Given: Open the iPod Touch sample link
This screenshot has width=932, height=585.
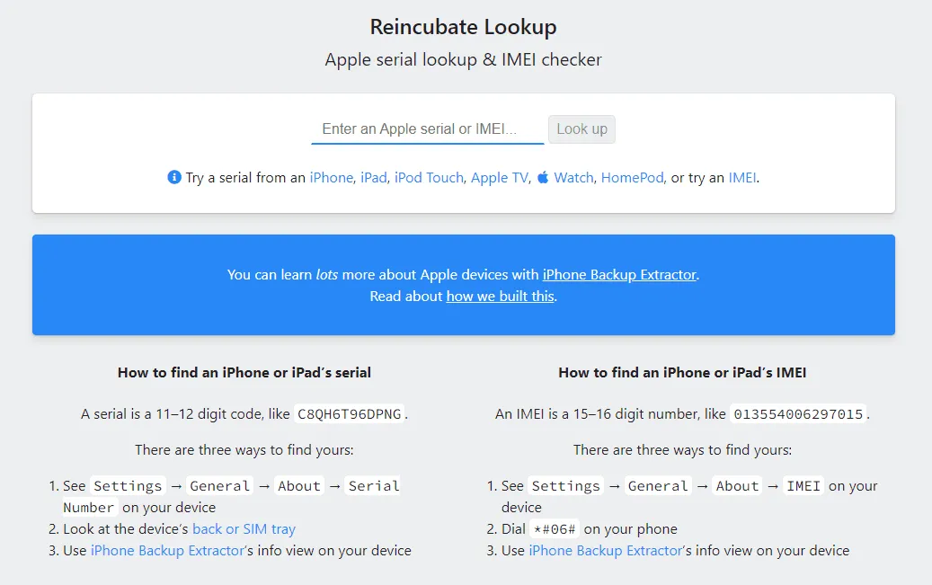Looking at the screenshot, I should click(x=429, y=178).
